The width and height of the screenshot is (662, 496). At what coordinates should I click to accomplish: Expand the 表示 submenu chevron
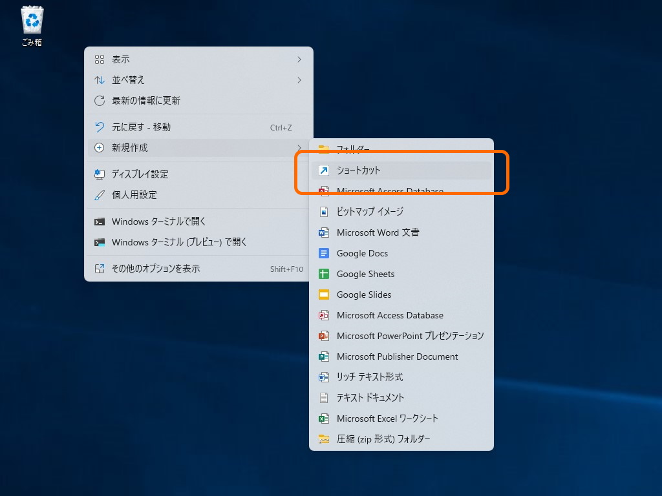tap(299, 59)
